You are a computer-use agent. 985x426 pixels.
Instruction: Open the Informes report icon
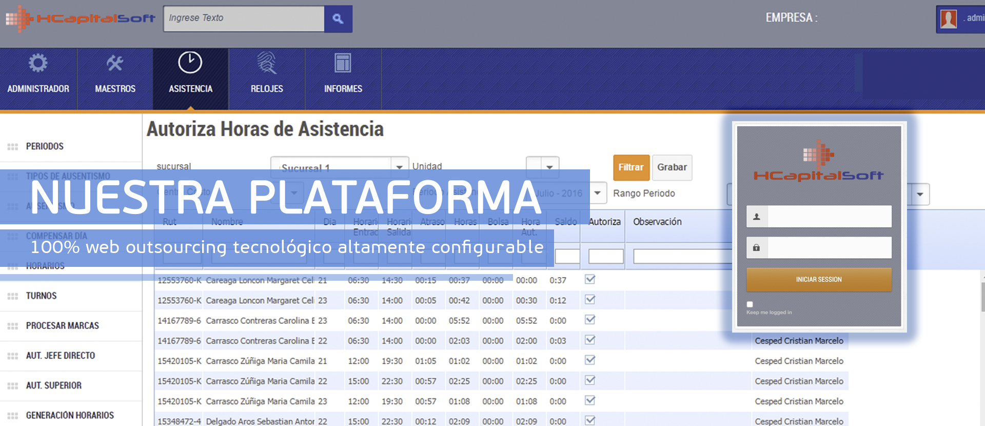click(x=343, y=64)
